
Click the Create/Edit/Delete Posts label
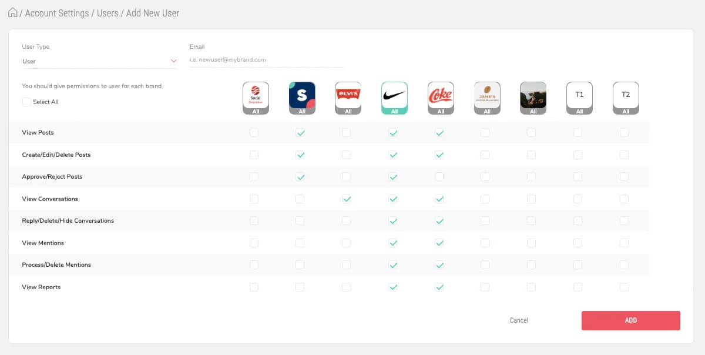56,155
